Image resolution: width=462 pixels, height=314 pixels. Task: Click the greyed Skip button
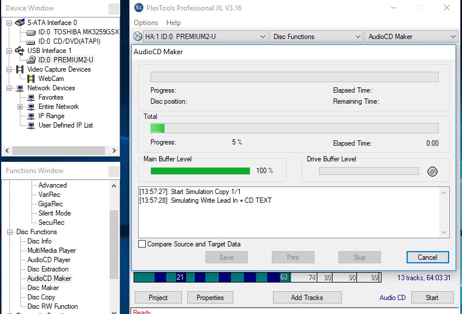click(x=359, y=257)
